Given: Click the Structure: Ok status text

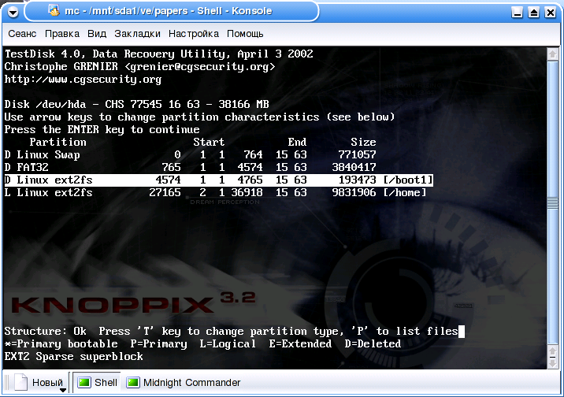Looking at the screenshot, I should (x=46, y=331).
